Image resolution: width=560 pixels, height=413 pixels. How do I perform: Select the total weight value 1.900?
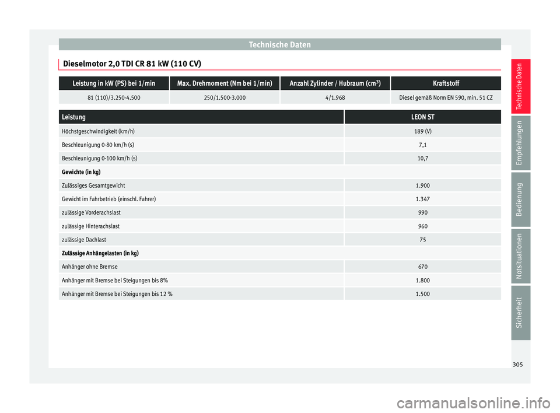point(423,185)
